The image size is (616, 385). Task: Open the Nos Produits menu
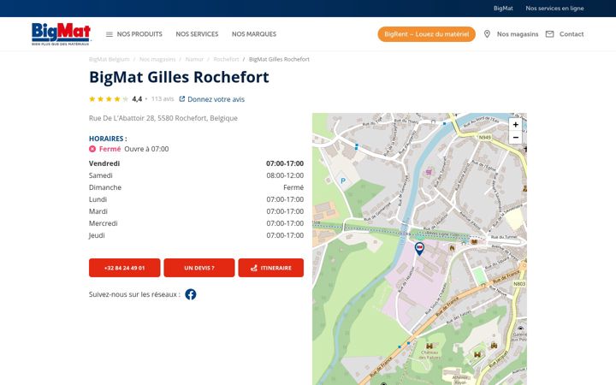click(139, 34)
